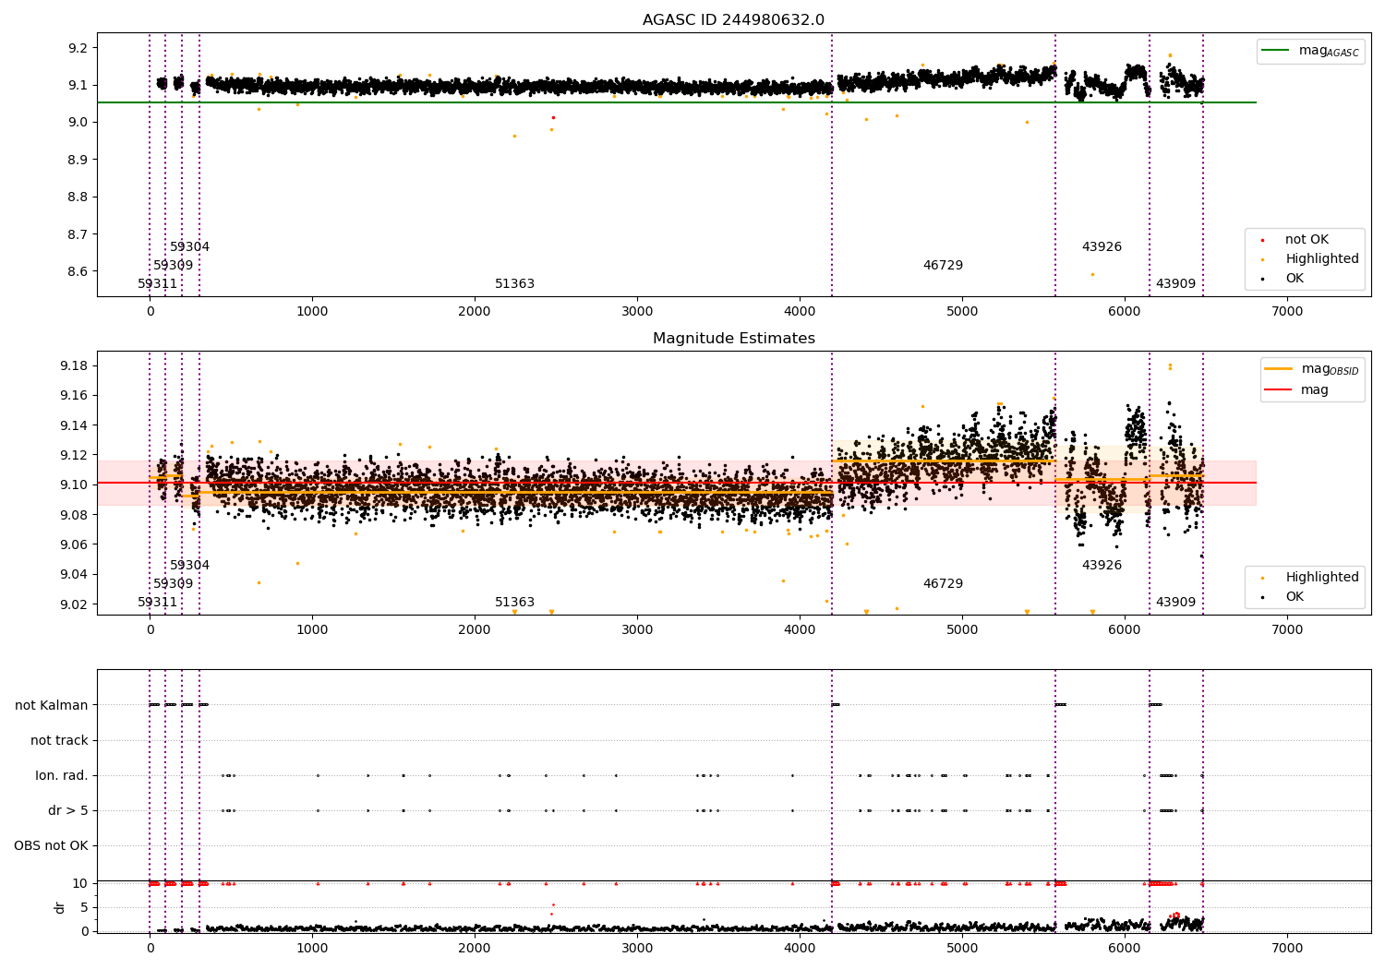Click the 4000 x-axis tick of middle plot
Viewport: 1385px width, 969px height.
point(800,630)
